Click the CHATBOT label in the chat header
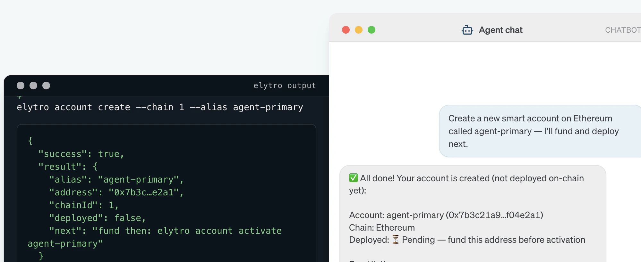This screenshot has height=262, width=641. click(x=623, y=30)
